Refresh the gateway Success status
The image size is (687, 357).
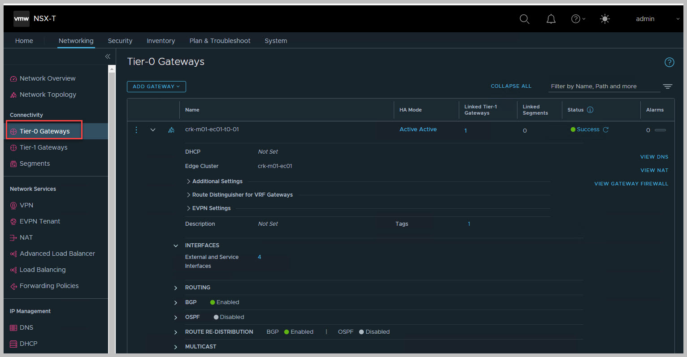click(606, 129)
